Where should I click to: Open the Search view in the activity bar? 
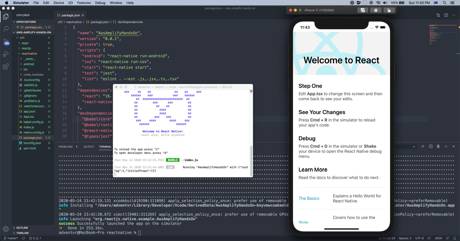(x=6, y=29)
